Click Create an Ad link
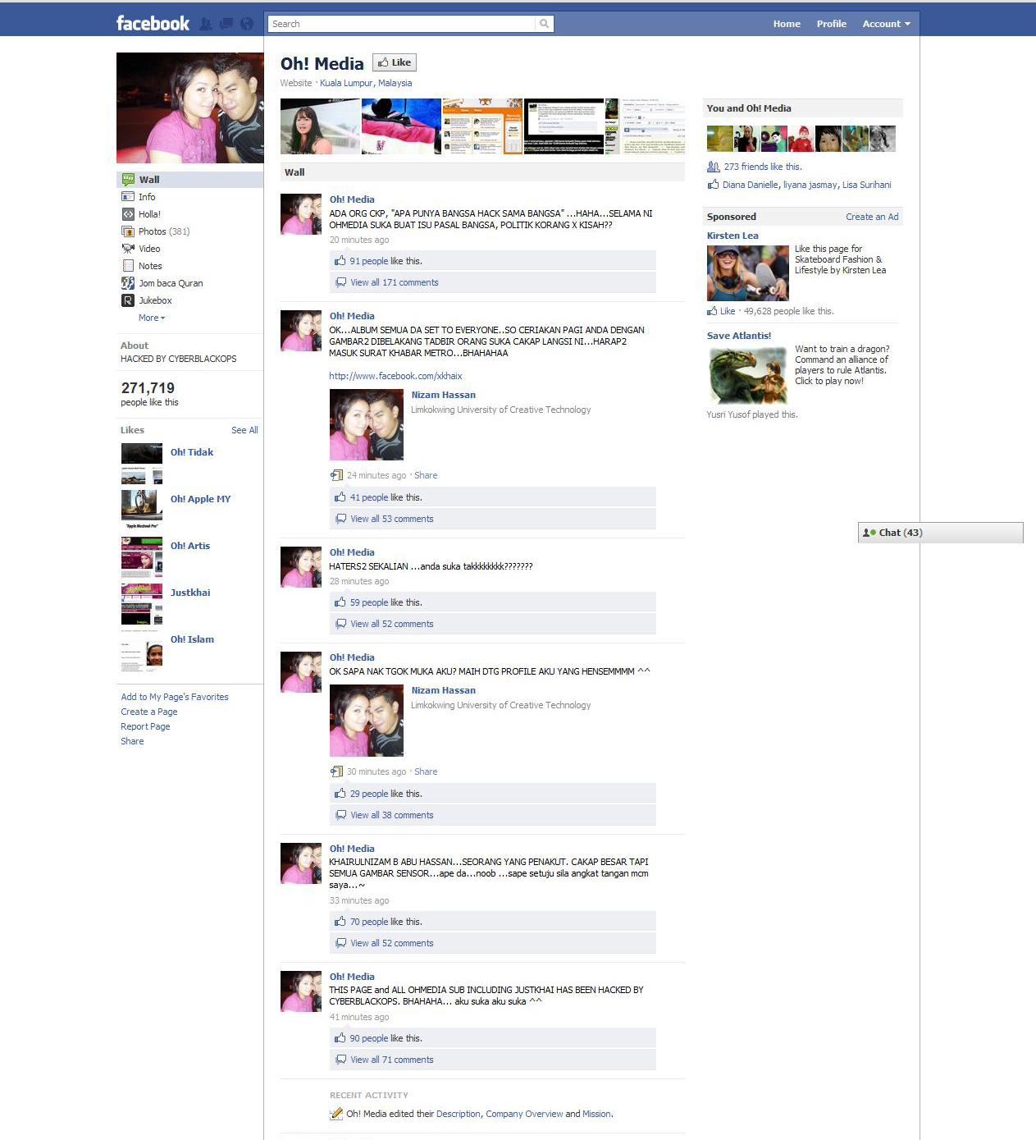The width and height of the screenshot is (1036, 1140). point(872,217)
